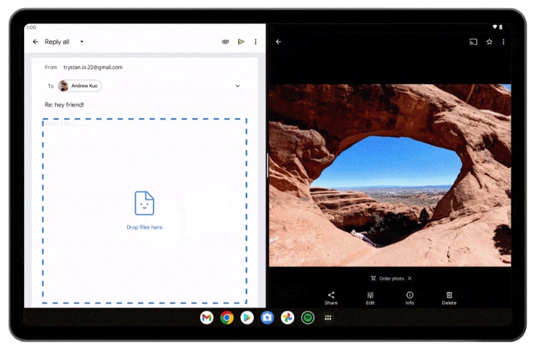Share the arch photo
537x353 pixels.
(331, 298)
